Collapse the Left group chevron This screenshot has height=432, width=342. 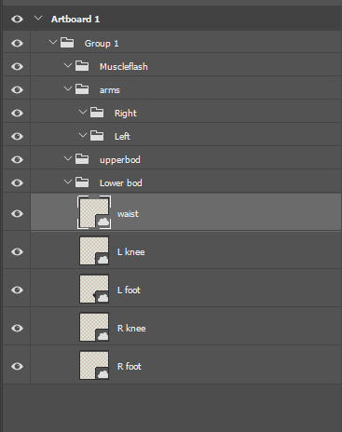click(83, 135)
